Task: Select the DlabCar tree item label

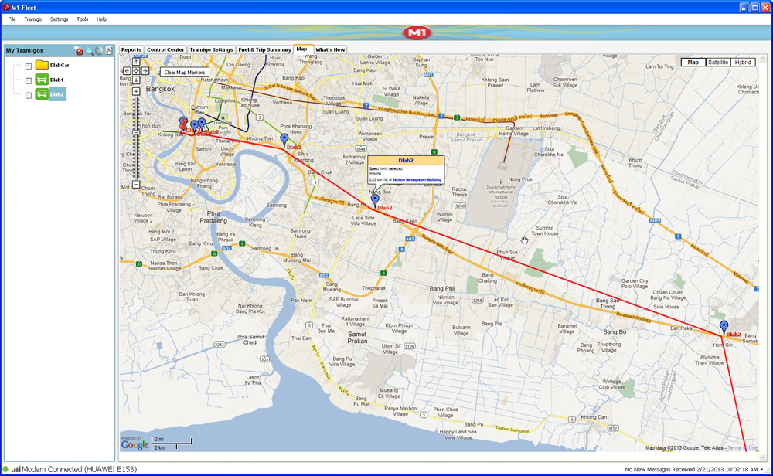Action: tap(60, 65)
